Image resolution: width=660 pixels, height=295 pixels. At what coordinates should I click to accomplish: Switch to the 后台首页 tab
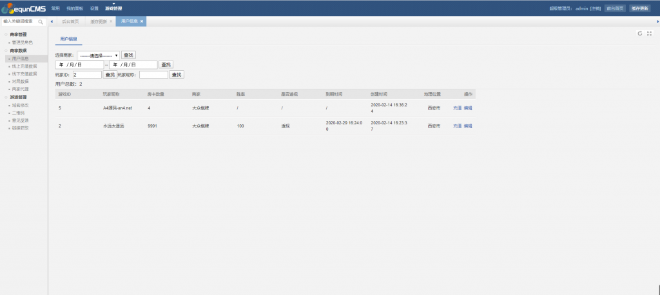70,21
